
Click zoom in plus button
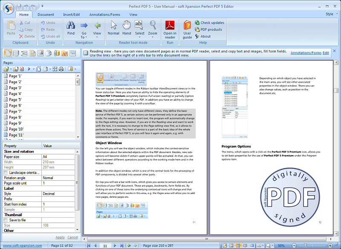(x=330, y=246)
